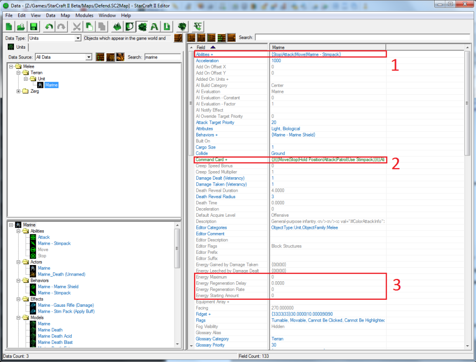
Task: Select the Command Card + field
Action: pos(290,160)
